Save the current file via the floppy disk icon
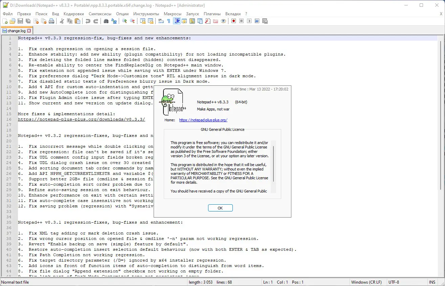This screenshot has height=286, width=445. click(20, 21)
